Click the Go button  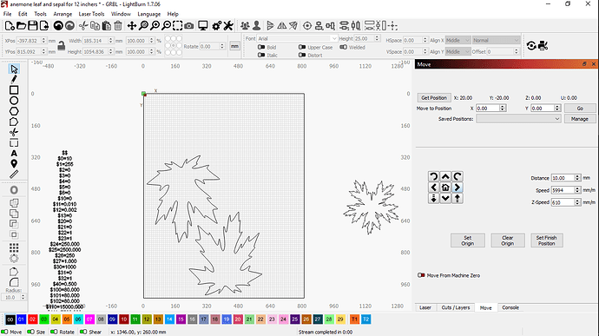tap(580, 109)
